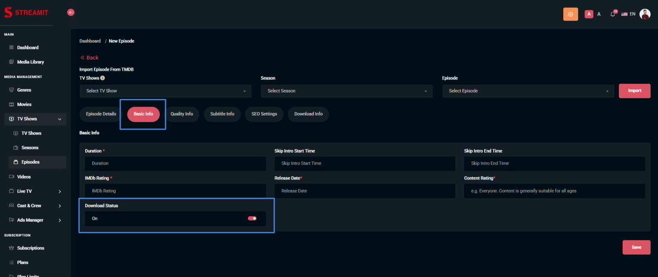Open the Select Season dropdown
This screenshot has height=277, width=658.
pyautogui.click(x=346, y=91)
